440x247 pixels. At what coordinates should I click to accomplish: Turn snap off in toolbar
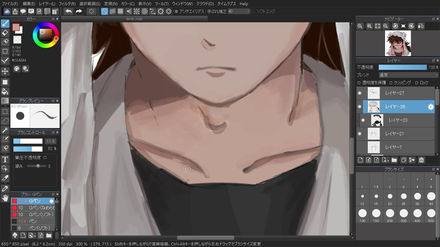point(104,11)
